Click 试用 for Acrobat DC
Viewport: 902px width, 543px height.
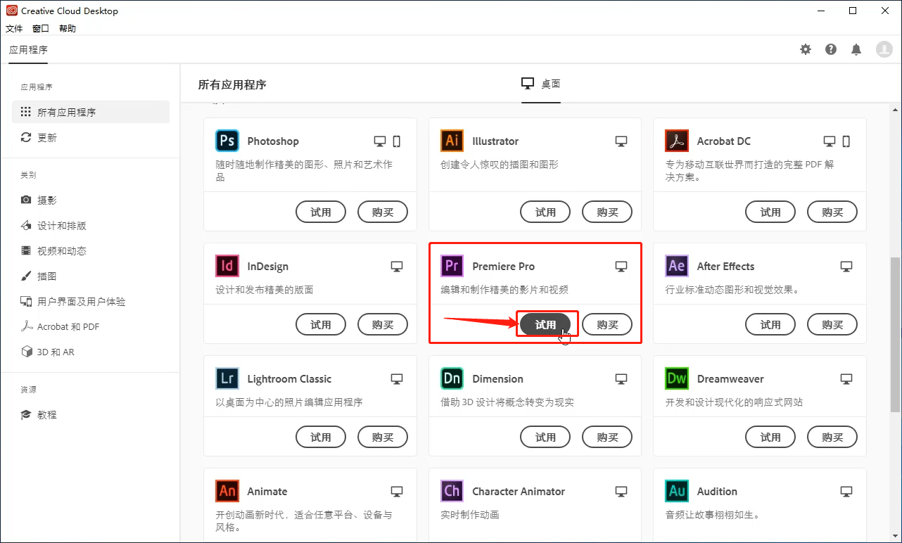(x=770, y=212)
